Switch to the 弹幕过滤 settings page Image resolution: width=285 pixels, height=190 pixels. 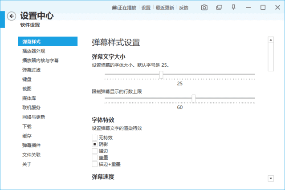[32, 70]
